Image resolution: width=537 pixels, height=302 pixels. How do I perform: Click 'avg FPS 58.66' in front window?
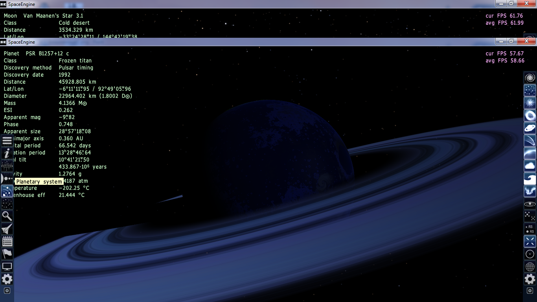tap(505, 61)
